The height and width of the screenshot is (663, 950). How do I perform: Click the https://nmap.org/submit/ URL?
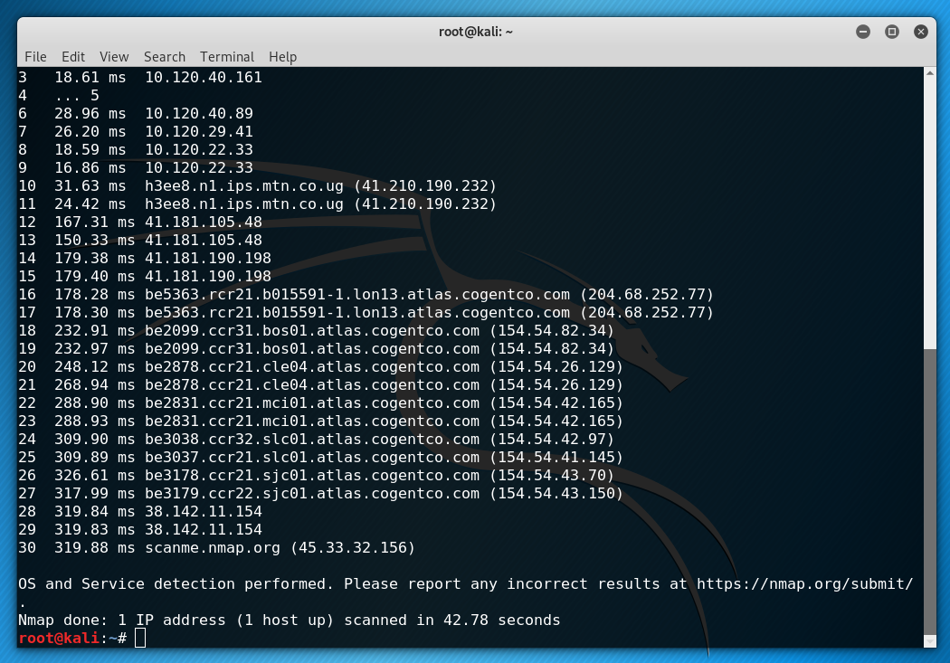click(804, 584)
